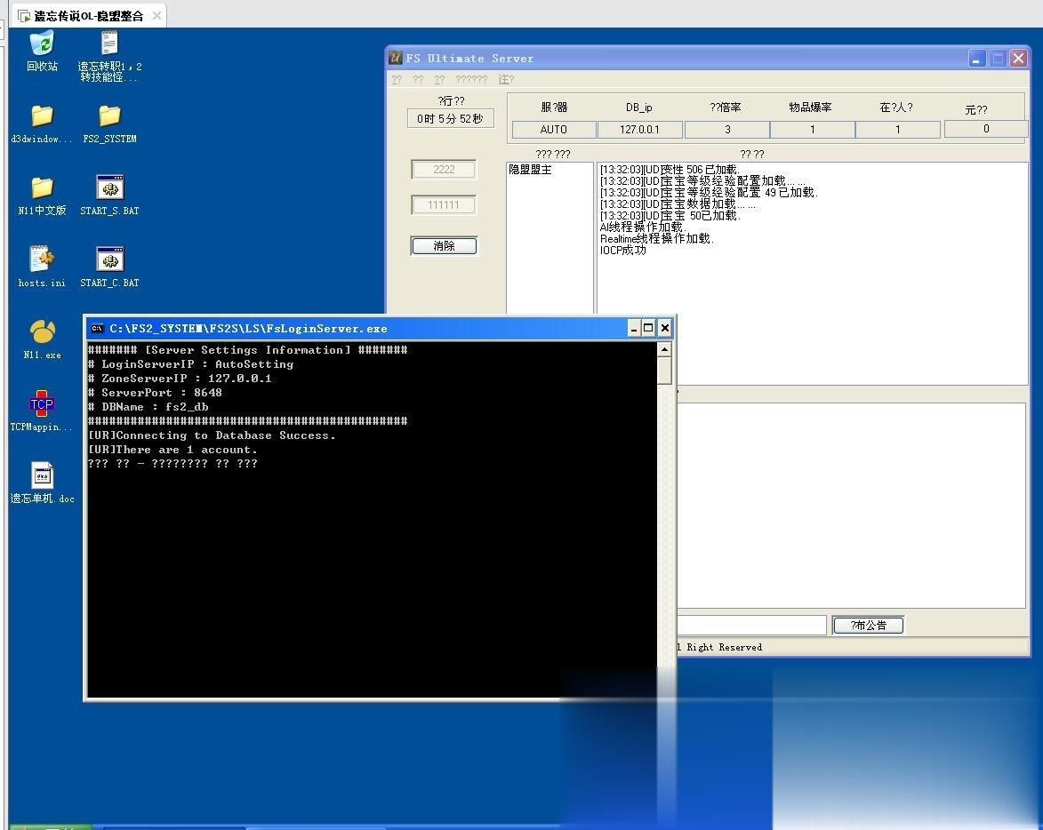Minimize the FsLoginServer.exe console window
Image resolution: width=1043 pixels, height=830 pixels.
tap(634, 328)
